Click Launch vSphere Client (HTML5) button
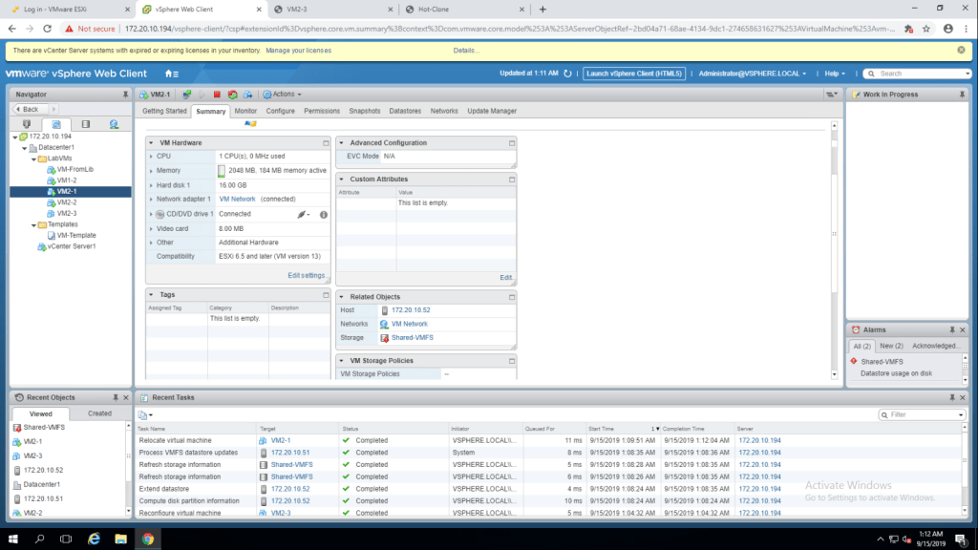 click(x=636, y=74)
